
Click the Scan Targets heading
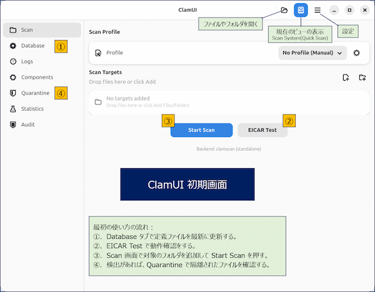105,73
